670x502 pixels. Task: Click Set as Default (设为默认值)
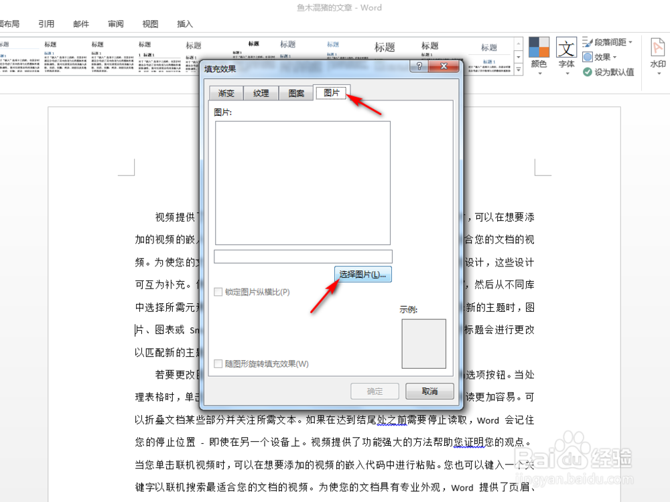pyautogui.click(x=608, y=72)
